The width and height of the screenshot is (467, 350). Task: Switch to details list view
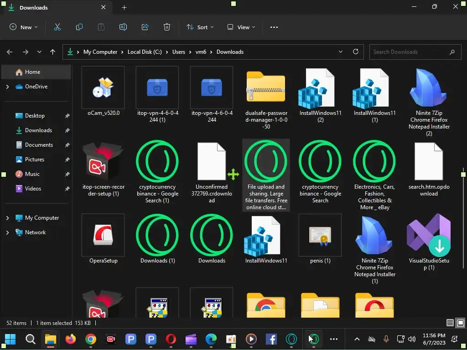click(x=450, y=323)
